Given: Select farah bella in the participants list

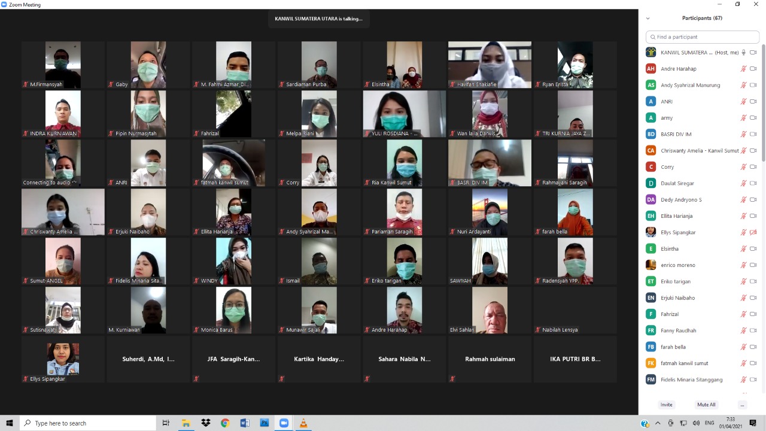Looking at the screenshot, I should 703,347.
